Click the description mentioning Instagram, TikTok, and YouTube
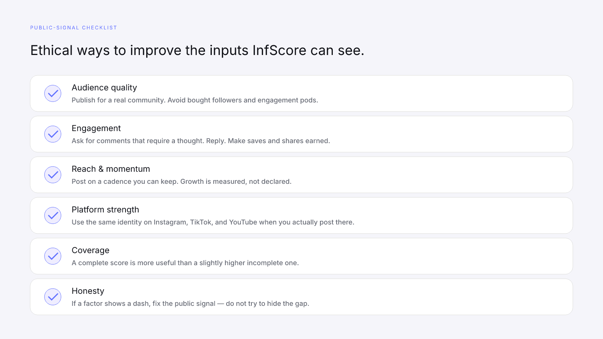This screenshot has width=603, height=339. point(213,222)
